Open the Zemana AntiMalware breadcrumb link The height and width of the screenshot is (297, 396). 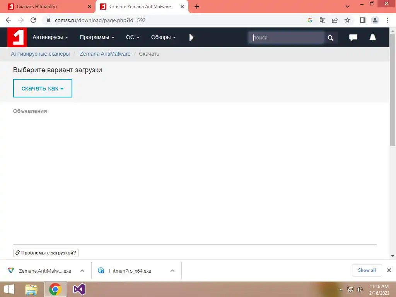click(x=105, y=54)
